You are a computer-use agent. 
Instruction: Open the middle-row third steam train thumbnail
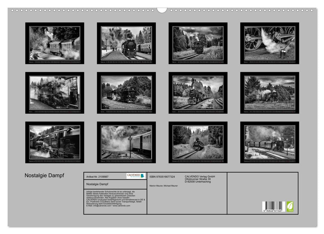click(x=198, y=93)
